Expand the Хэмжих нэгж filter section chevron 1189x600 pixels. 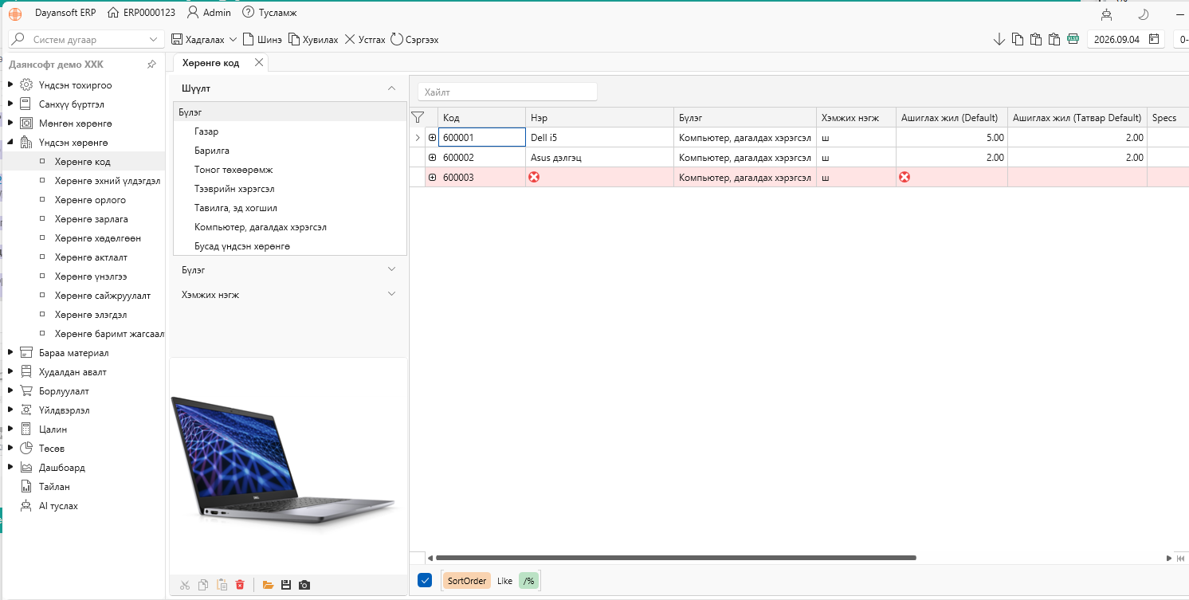pyautogui.click(x=391, y=294)
